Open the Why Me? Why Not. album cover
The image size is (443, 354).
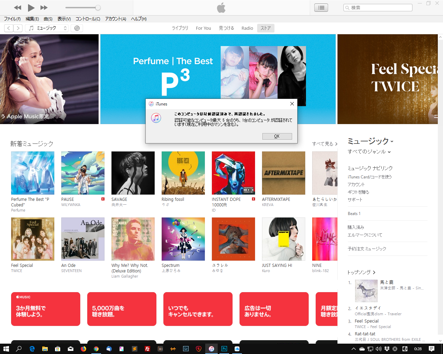pos(133,239)
